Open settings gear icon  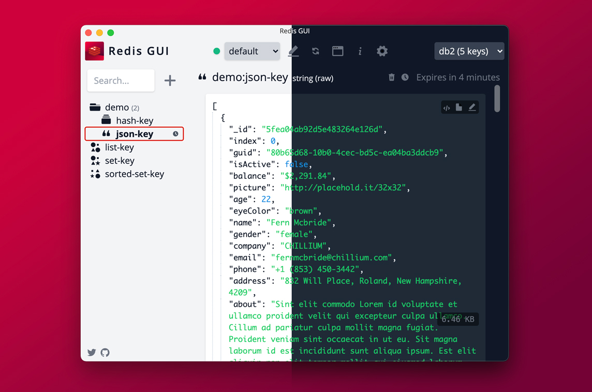click(382, 51)
